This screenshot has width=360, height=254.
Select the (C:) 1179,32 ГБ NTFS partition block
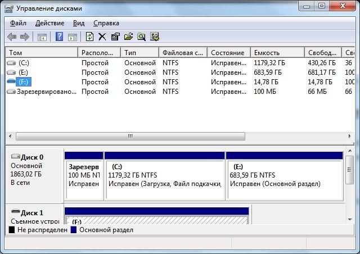[165, 176]
